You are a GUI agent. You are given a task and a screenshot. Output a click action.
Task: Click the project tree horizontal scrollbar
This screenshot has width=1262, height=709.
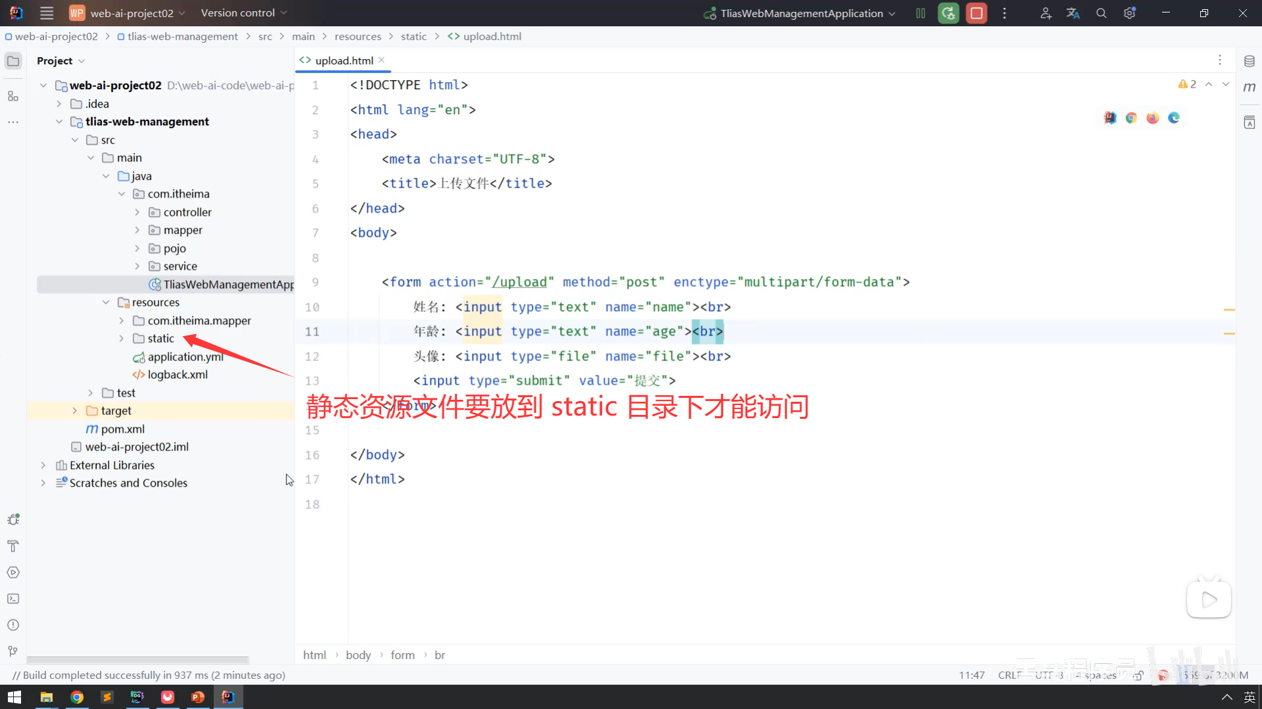[x=138, y=660]
